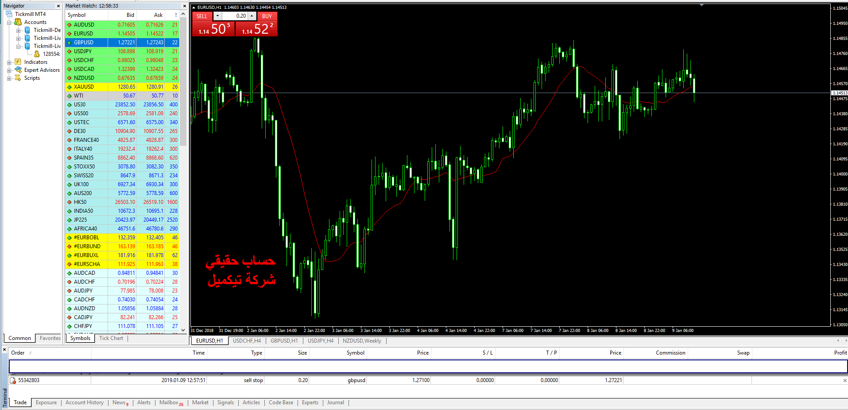Click the 0.20 volume input field
The width and height of the screenshot is (848, 410).
tap(235, 16)
